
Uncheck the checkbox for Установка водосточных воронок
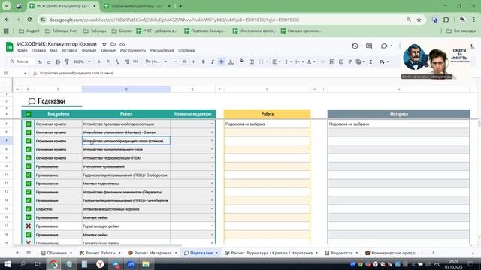(29, 209)
